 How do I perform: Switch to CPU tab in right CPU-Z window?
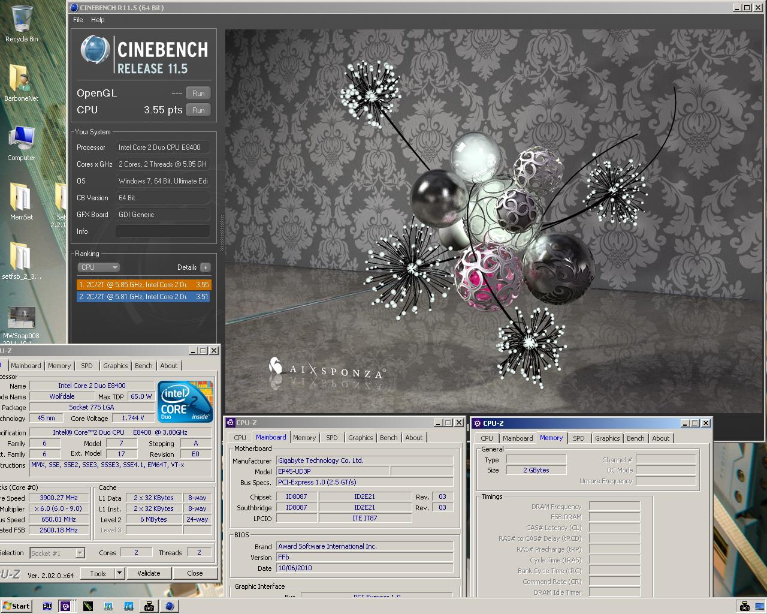[x=487, y=438]
